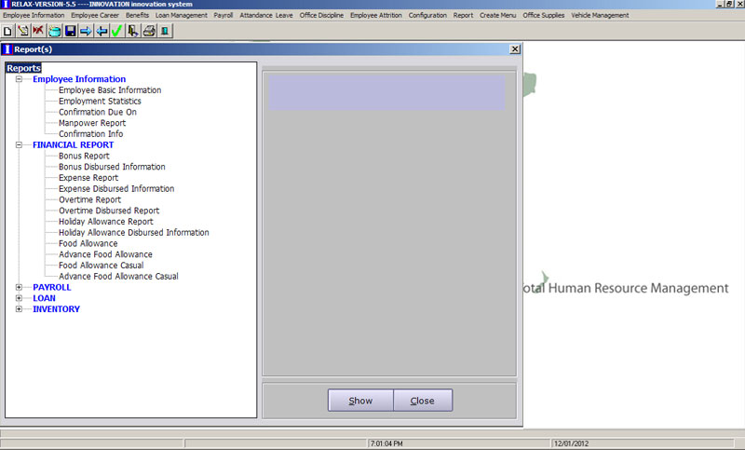Click the lavender parameter box in right panel
This screenshot has width=745, height=450.
pyautogui.click(x=386, y=92)
